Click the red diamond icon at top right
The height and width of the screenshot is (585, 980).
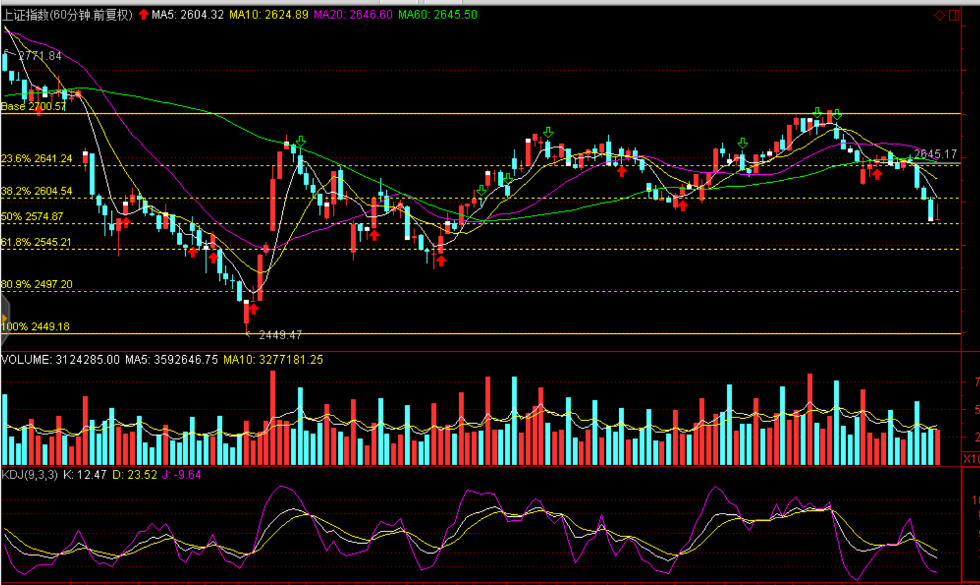939,15
